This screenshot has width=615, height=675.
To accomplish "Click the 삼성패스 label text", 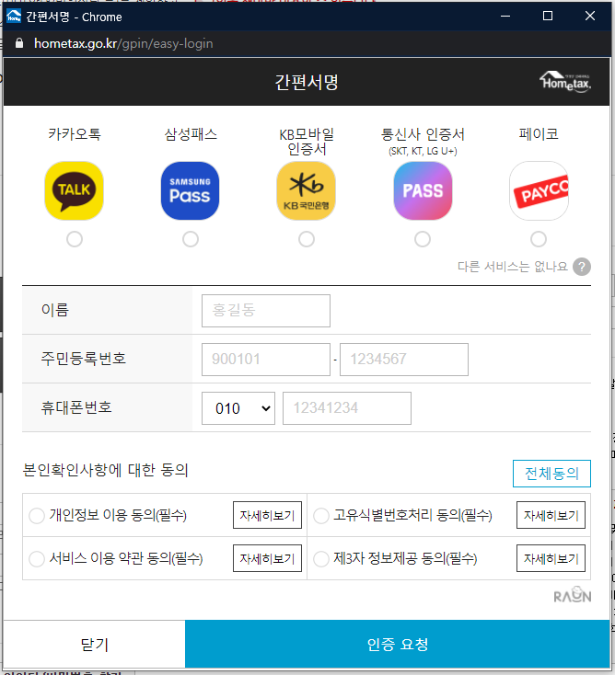I will click(191, 134).
